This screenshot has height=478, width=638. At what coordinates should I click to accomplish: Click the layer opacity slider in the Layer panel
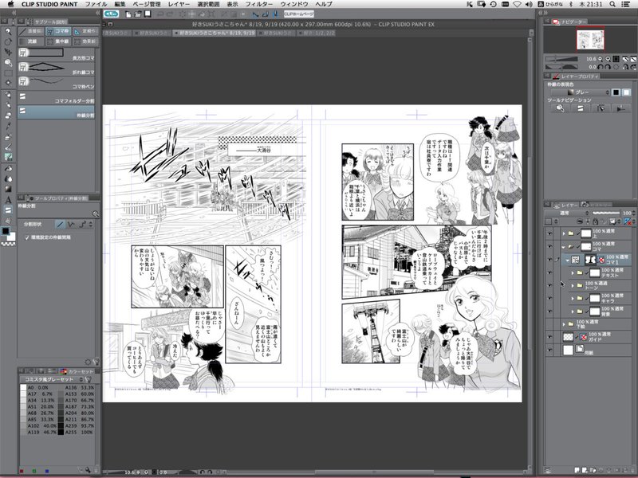pyautogui.click(x=606, y=213)
